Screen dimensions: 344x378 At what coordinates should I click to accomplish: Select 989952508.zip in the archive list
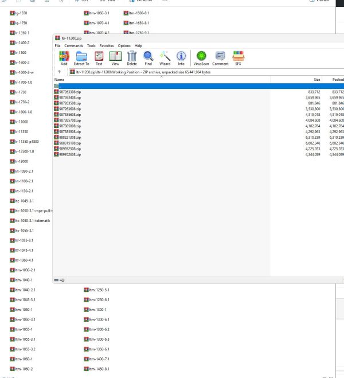[68, 149]
